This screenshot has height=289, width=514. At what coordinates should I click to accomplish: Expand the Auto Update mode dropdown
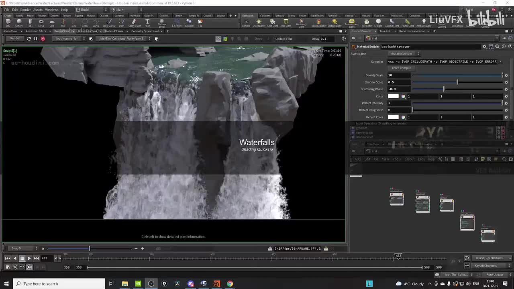point(495,275)
